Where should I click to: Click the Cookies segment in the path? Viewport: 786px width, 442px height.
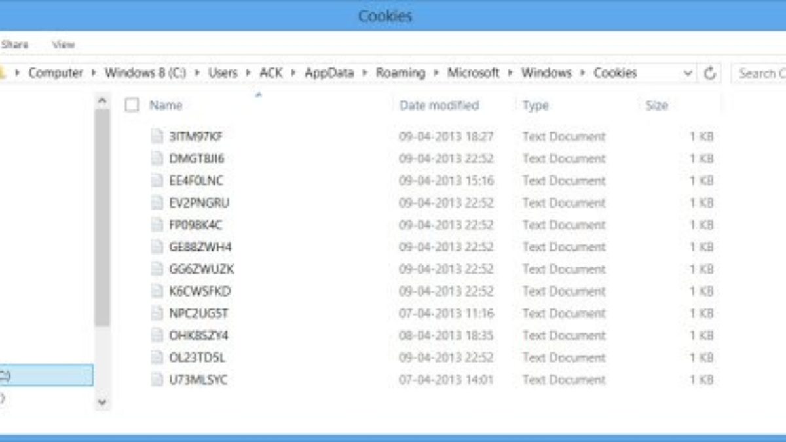point(615,73)
